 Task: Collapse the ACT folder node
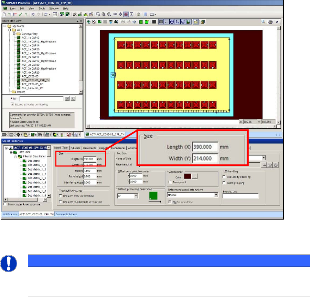10,30
